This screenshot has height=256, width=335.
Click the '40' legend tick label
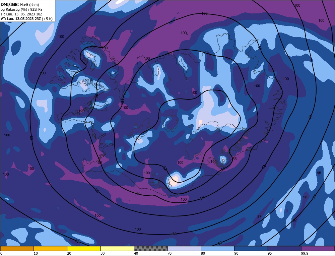click(x=136, y=253)
